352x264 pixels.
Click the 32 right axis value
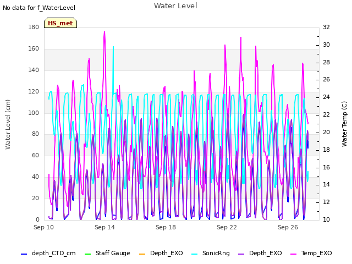point(326,27)
